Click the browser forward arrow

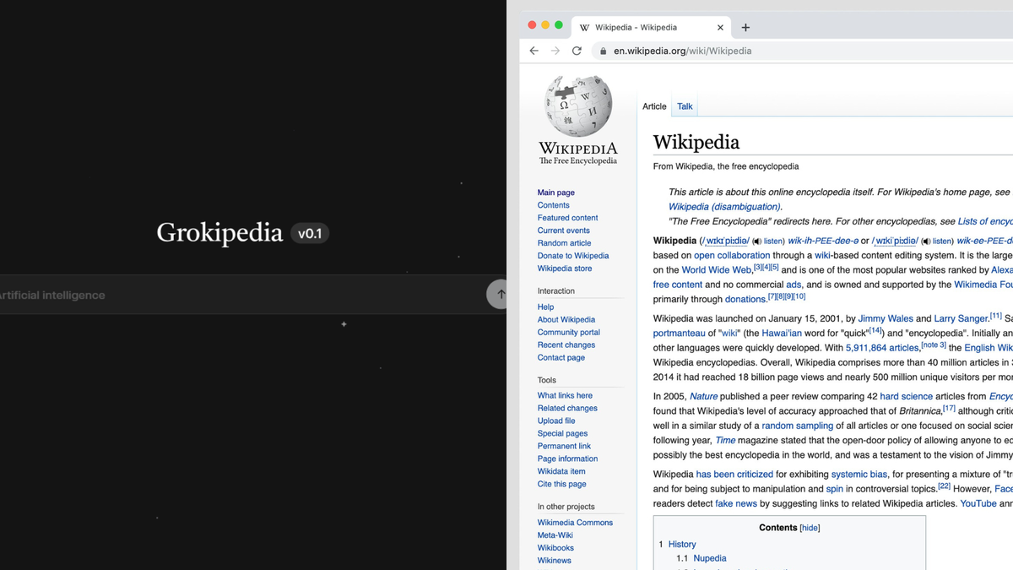point(555,50)
